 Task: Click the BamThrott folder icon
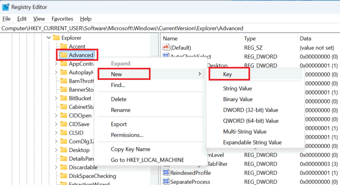click(63, 81)
